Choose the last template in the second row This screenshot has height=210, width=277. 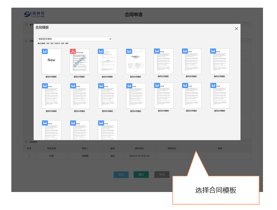(220, 96)
